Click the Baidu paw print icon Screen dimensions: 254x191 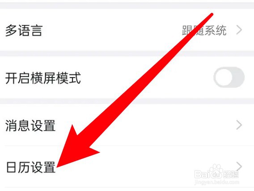click(x=216, y=169)
